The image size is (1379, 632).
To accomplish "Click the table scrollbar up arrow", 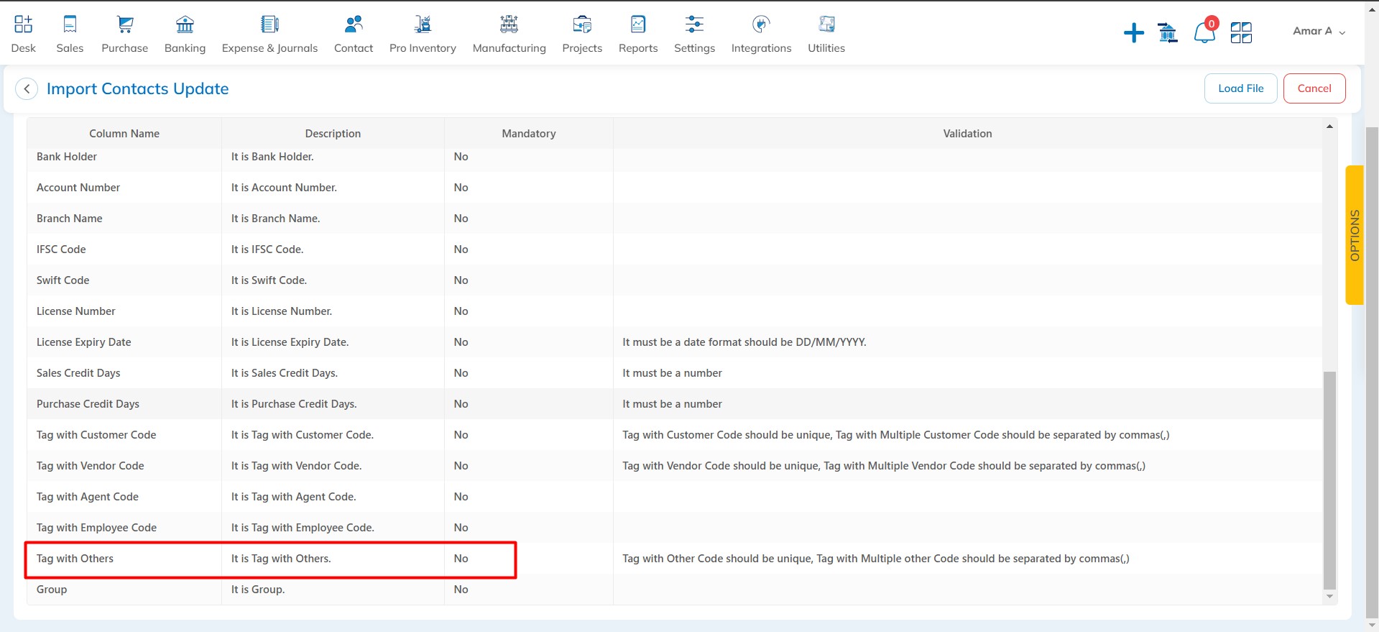I will [x=1329, y=127].
